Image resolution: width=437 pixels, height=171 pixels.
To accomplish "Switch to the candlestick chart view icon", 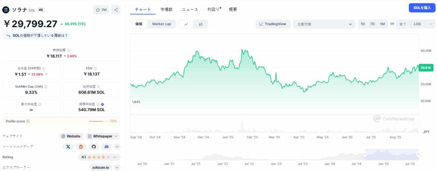I will click(201, 24).
